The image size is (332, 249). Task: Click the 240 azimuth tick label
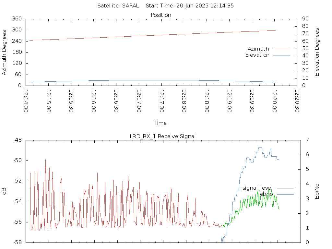[x=17, y=41]
